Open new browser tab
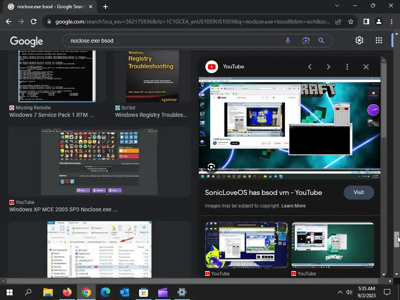This screenshot has width=400, height=300. [105, 7]
